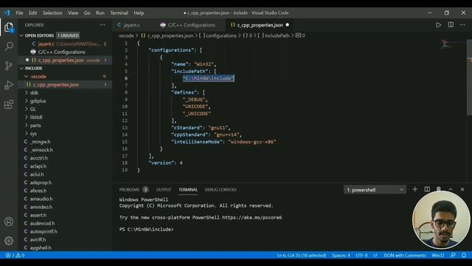
Task: Click Ln 6, Col 35 cursor position
Action: pos(302,255)
